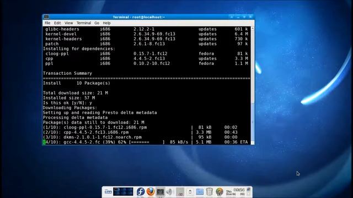Click the grey terminal task button in panel
Image resolution: width=353 pixels, height=198 pixels.
[180, 191]
